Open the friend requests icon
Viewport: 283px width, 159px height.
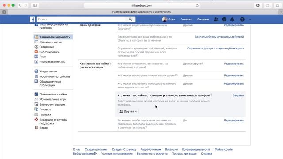(x=216, y=19)
